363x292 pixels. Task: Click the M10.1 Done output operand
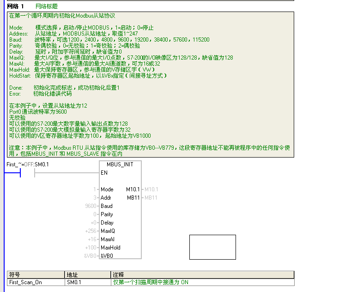point(151,189)
